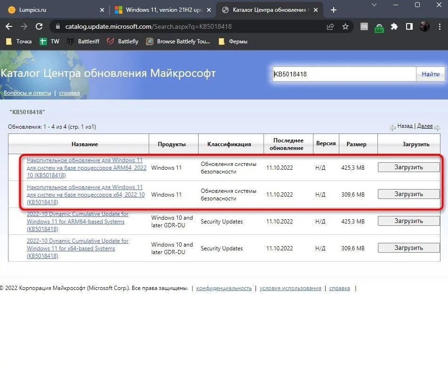Select Windows 10 and later GDR-DU, ARM64 row
The width and height of the screenshot is (448, 372).
(172, 222)
